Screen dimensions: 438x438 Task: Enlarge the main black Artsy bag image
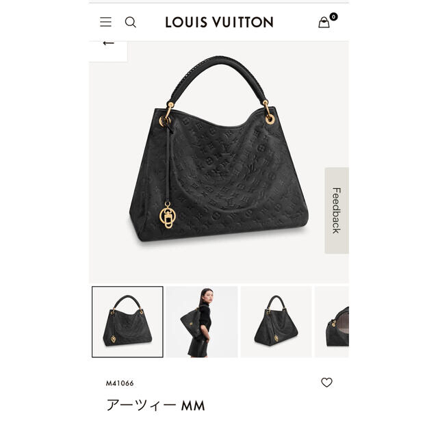pyautogui.click(x=219, y=162)
